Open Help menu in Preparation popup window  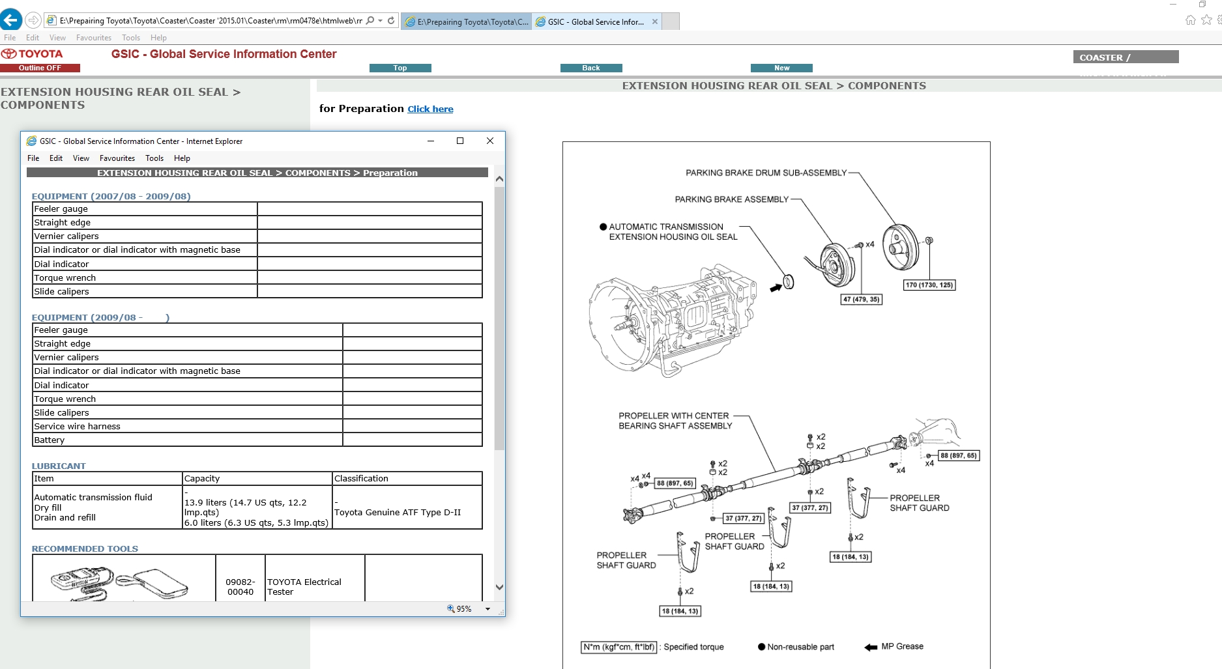click(x=182, y=158)
